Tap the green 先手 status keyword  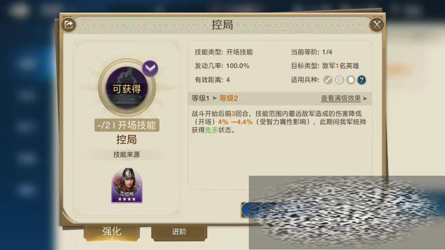click(x=212, y=130)
